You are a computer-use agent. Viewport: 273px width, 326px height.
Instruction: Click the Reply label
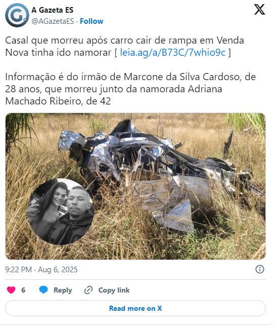coord(63,290)
